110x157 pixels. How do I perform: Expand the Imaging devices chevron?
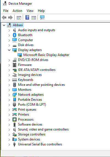(x=9, y=75)
